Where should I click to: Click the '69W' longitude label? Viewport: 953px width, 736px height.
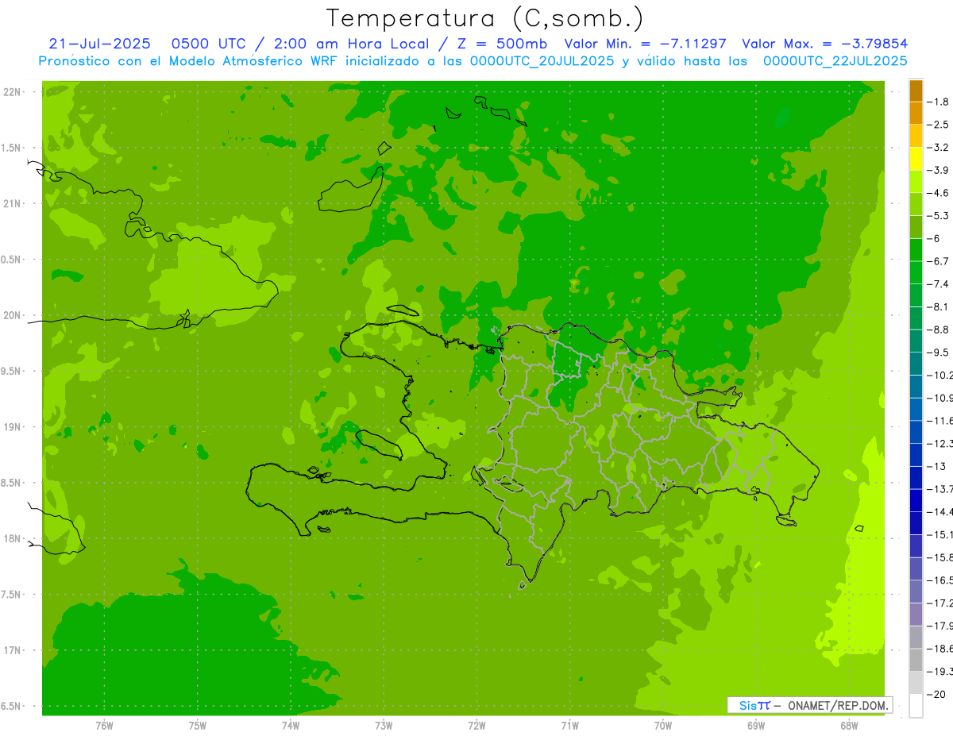[756, 726]
